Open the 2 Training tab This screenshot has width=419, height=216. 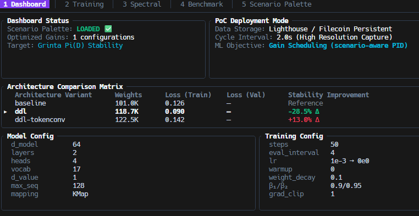[x=84, y=4]
